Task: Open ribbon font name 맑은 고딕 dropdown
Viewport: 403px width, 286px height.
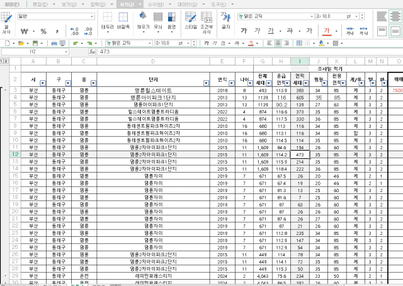Action: coord(312,16)
